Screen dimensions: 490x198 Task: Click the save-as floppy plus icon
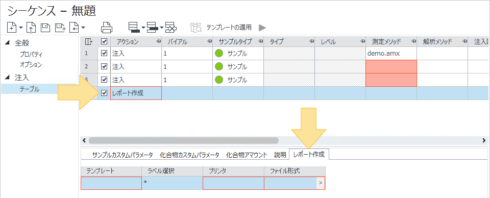click(60, 28)
